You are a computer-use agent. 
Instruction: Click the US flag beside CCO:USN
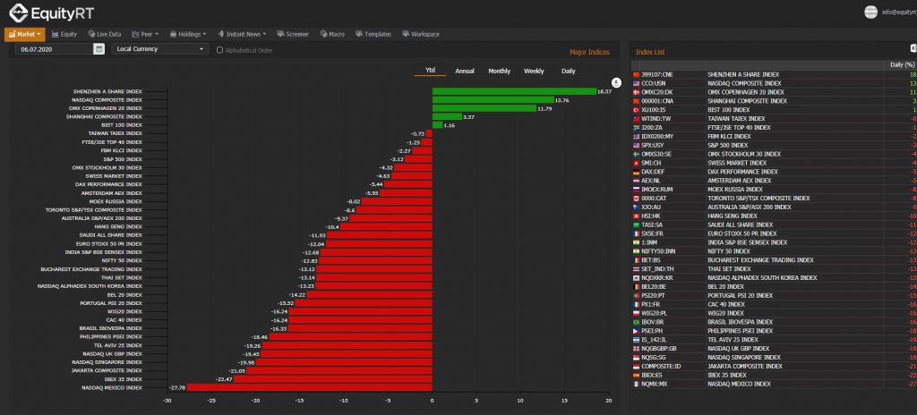(637, 83)
